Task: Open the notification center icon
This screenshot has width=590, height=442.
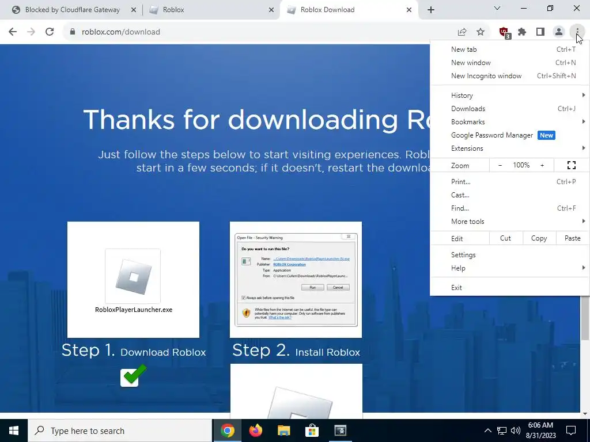Action: (x=571, y=430)
